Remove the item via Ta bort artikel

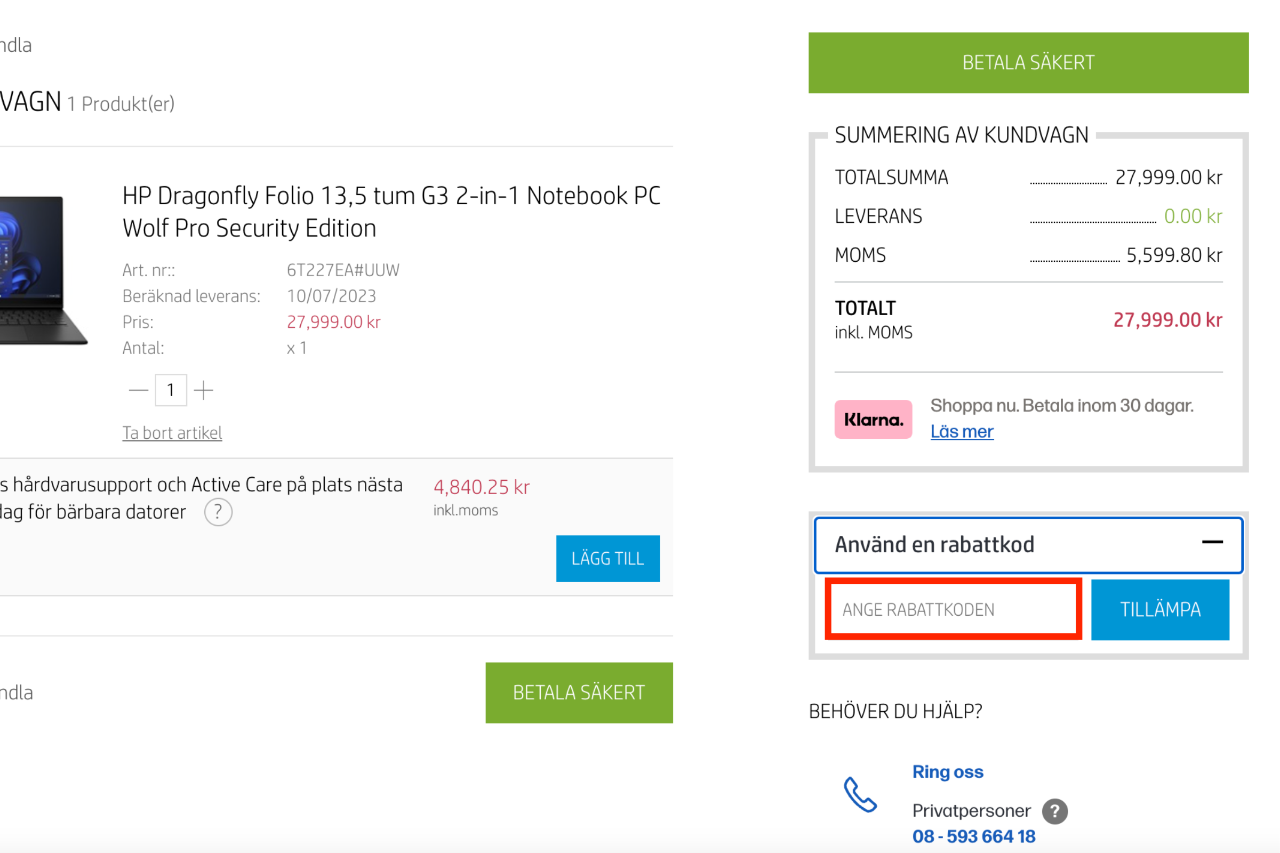point(172,433)
